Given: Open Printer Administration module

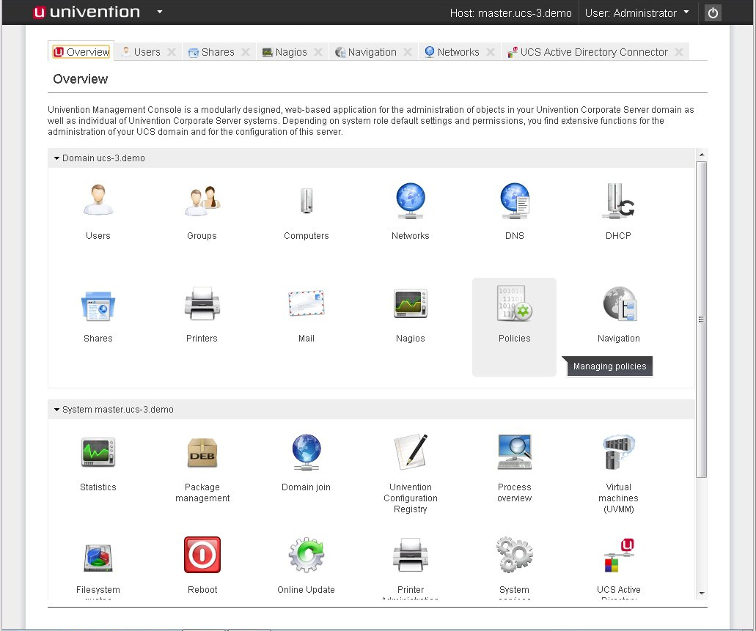Looking at the screenshot, I should click(x=411, y=555).
